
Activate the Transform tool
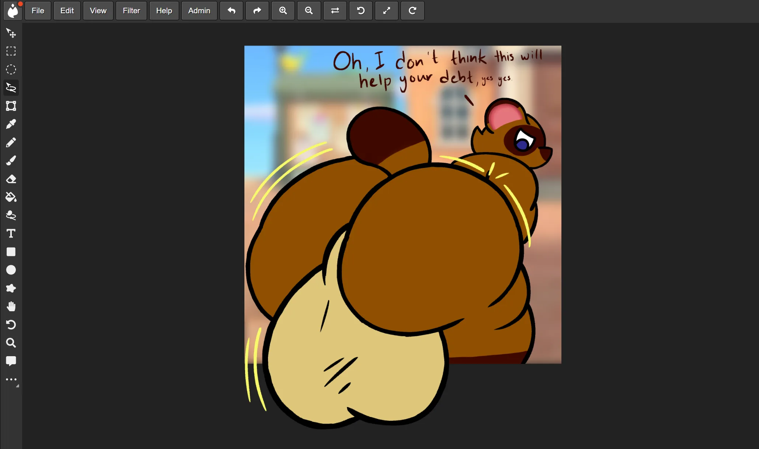[x=11, y=106]
